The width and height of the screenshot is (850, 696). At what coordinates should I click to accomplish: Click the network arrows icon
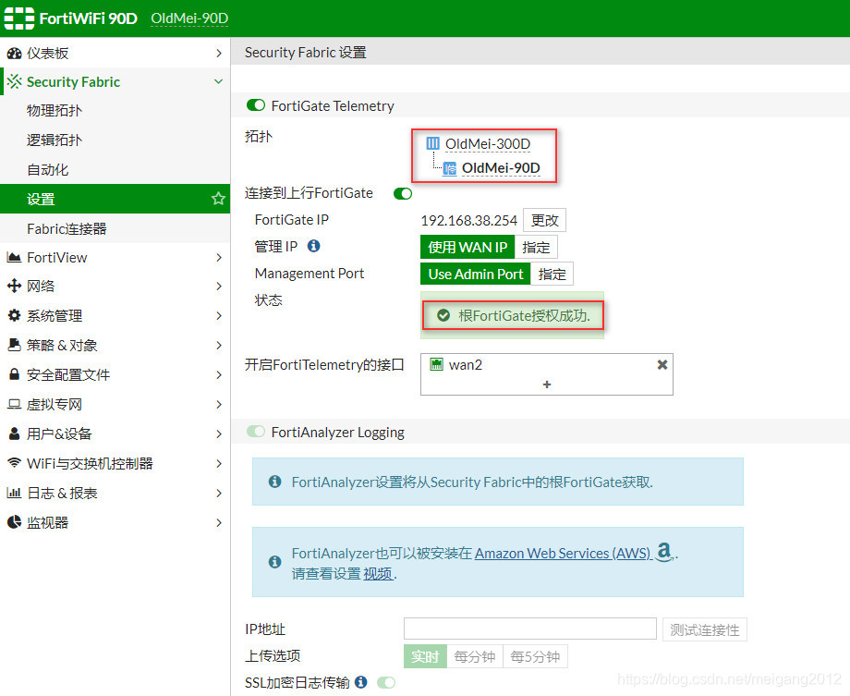click(14, 286)
